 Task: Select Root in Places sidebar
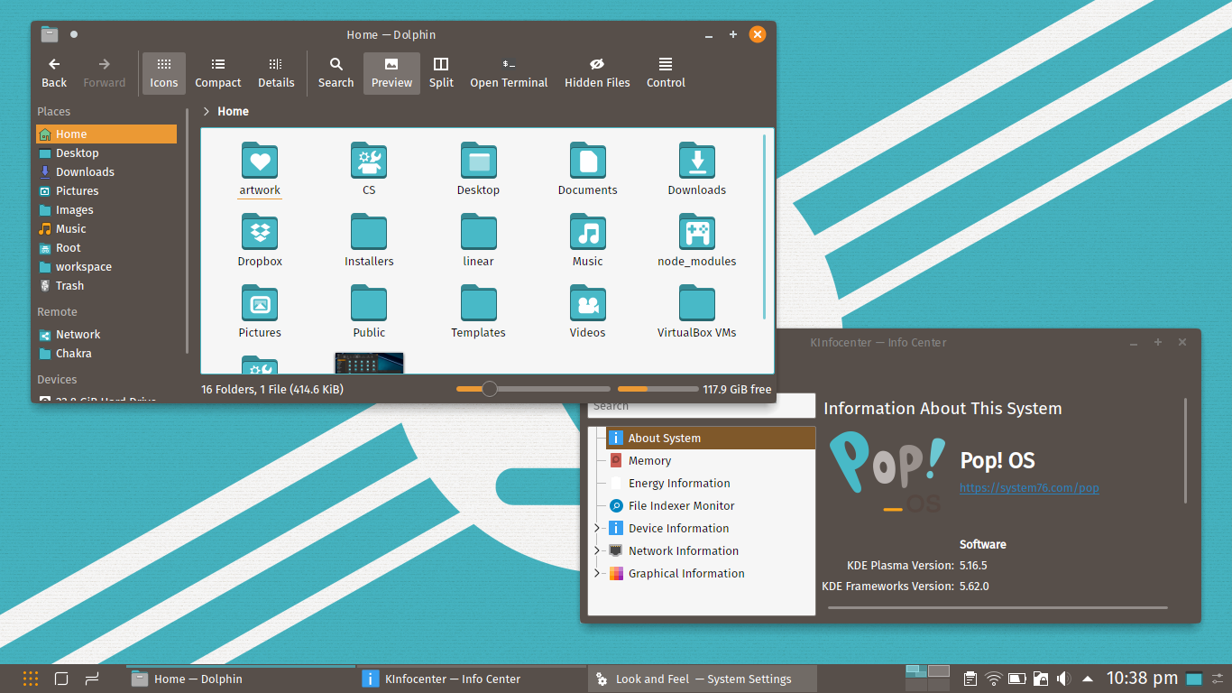coord(106,248)
